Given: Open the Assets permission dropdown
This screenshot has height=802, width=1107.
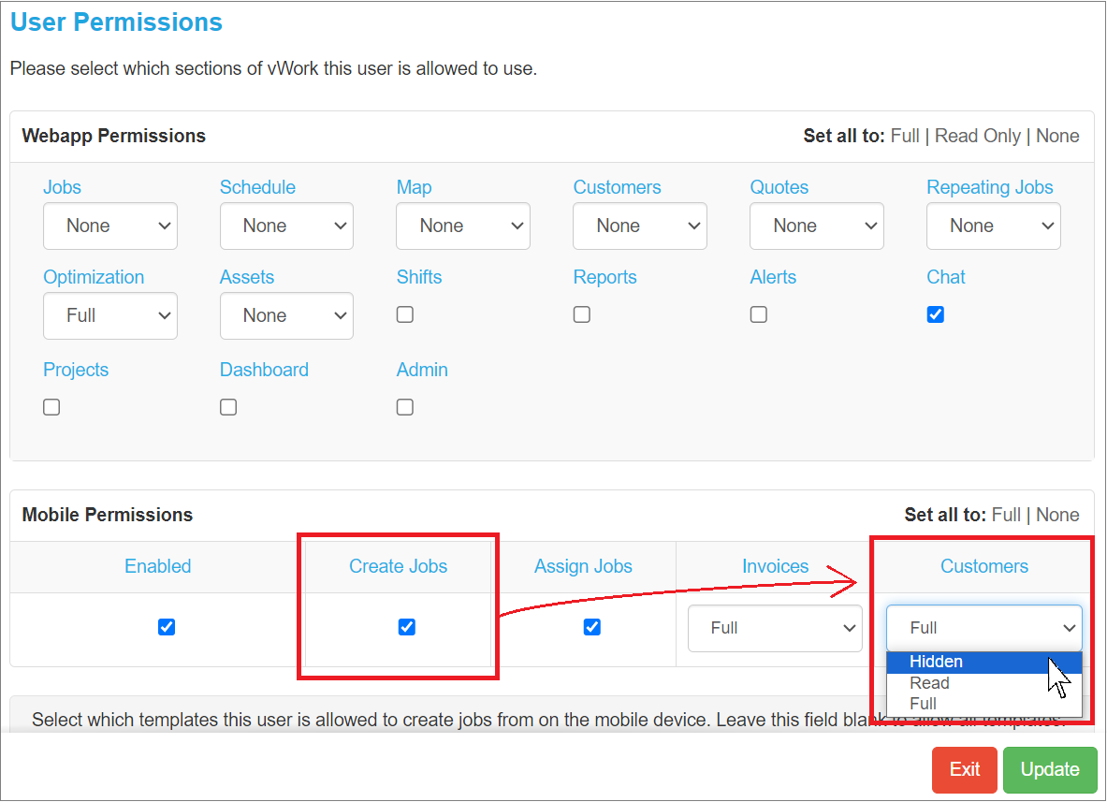Looking at the screenshot, I should 286,315.
